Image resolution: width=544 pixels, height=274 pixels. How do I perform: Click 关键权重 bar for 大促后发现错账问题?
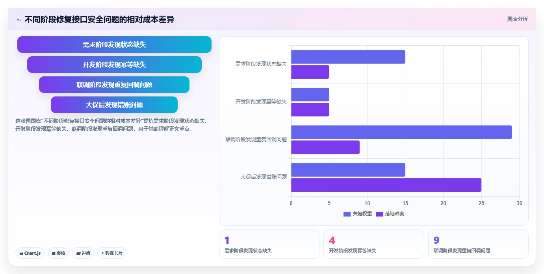click(348, 170)
